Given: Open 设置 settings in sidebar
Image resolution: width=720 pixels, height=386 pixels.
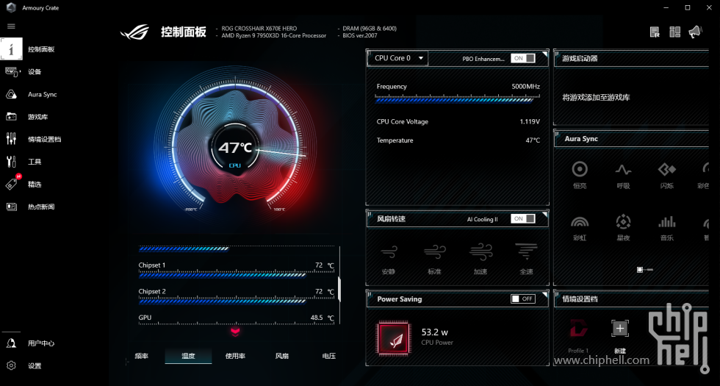Looking at the screenshot, I should (x=35, y=366).
